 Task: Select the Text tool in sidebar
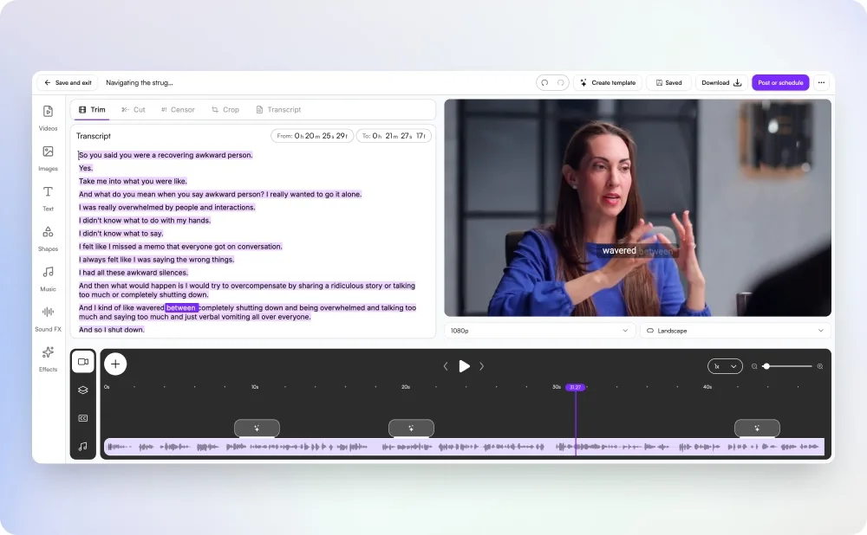pos(48,198)
